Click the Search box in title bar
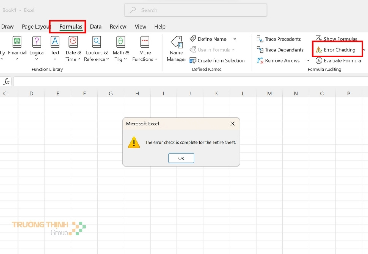Viewport: 368px width, 254px height. pos(195,10)
